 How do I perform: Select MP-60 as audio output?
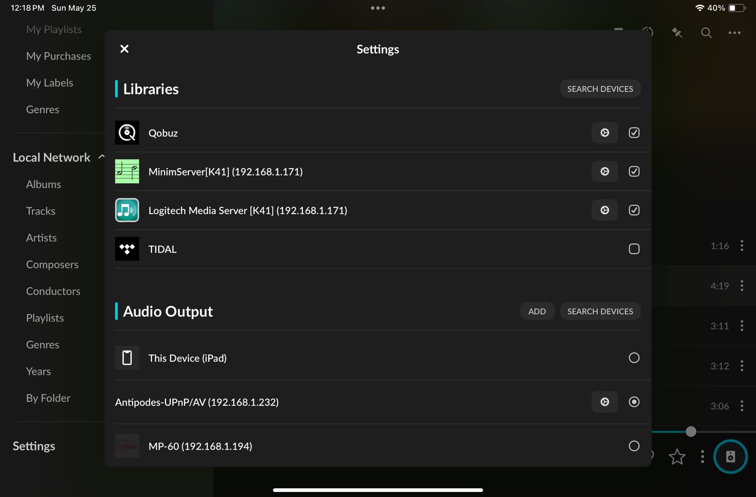(634, 446)
